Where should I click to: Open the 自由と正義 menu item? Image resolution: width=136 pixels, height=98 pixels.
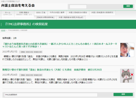tap(41, 12)
